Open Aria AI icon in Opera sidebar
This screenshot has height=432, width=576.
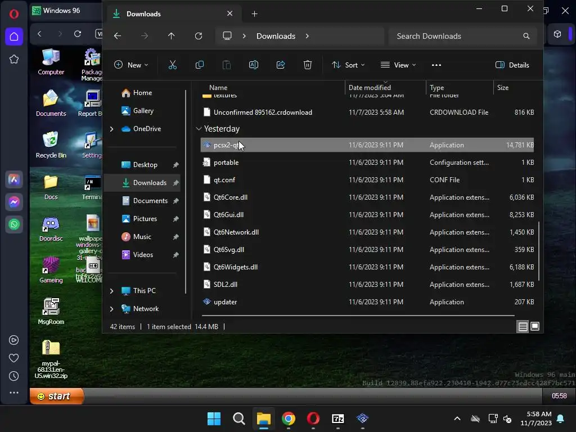click(x=14, y=179)
